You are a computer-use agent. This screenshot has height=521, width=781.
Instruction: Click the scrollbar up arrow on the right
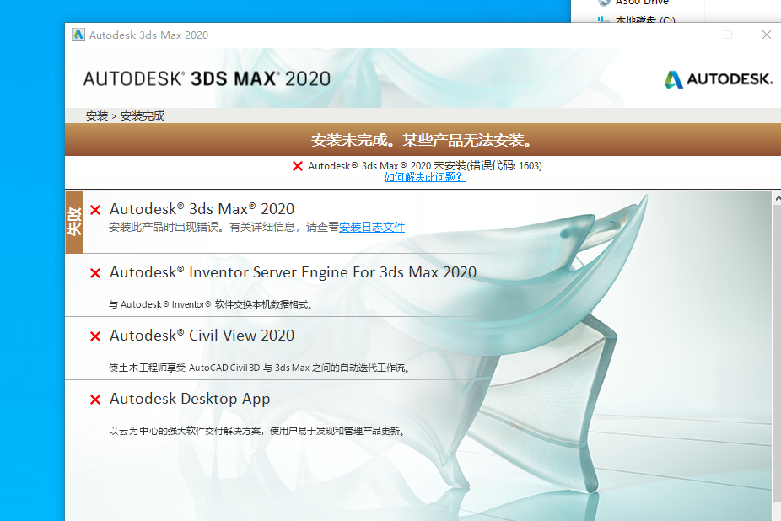775,196
